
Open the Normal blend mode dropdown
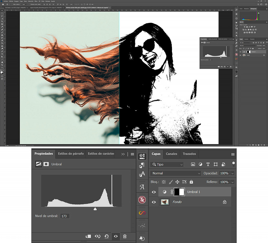coord(175,173)
